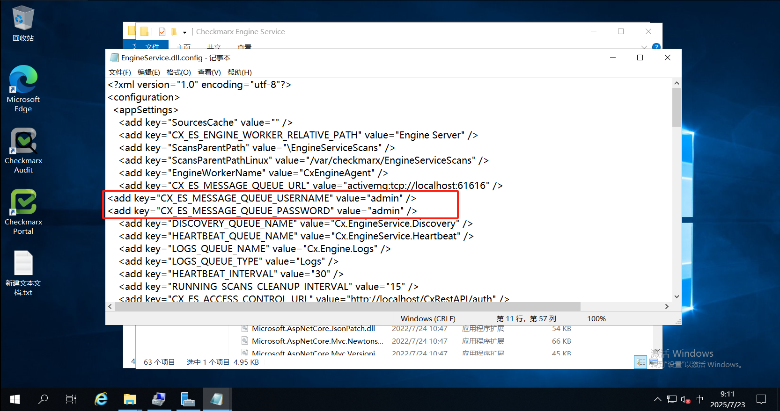780x411 pixels.
Task: Launch the Checkmarx Audit desktop shortcut
Action: (23, 151)
